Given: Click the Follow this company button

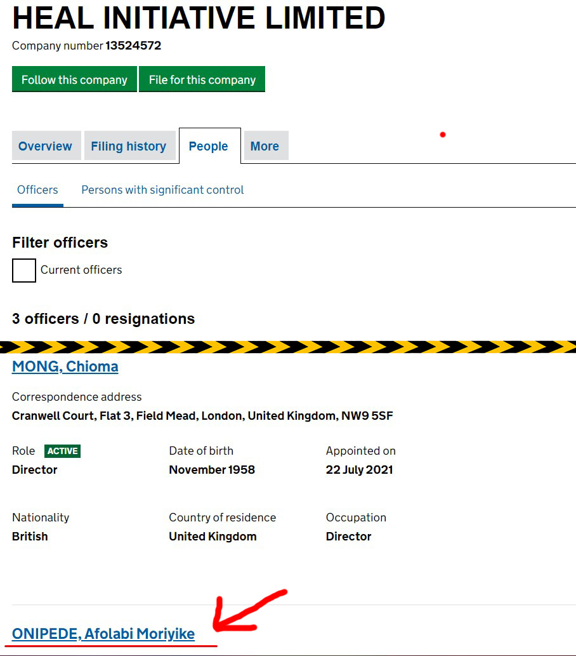Looking at the screenshot, I should point(74,79).
